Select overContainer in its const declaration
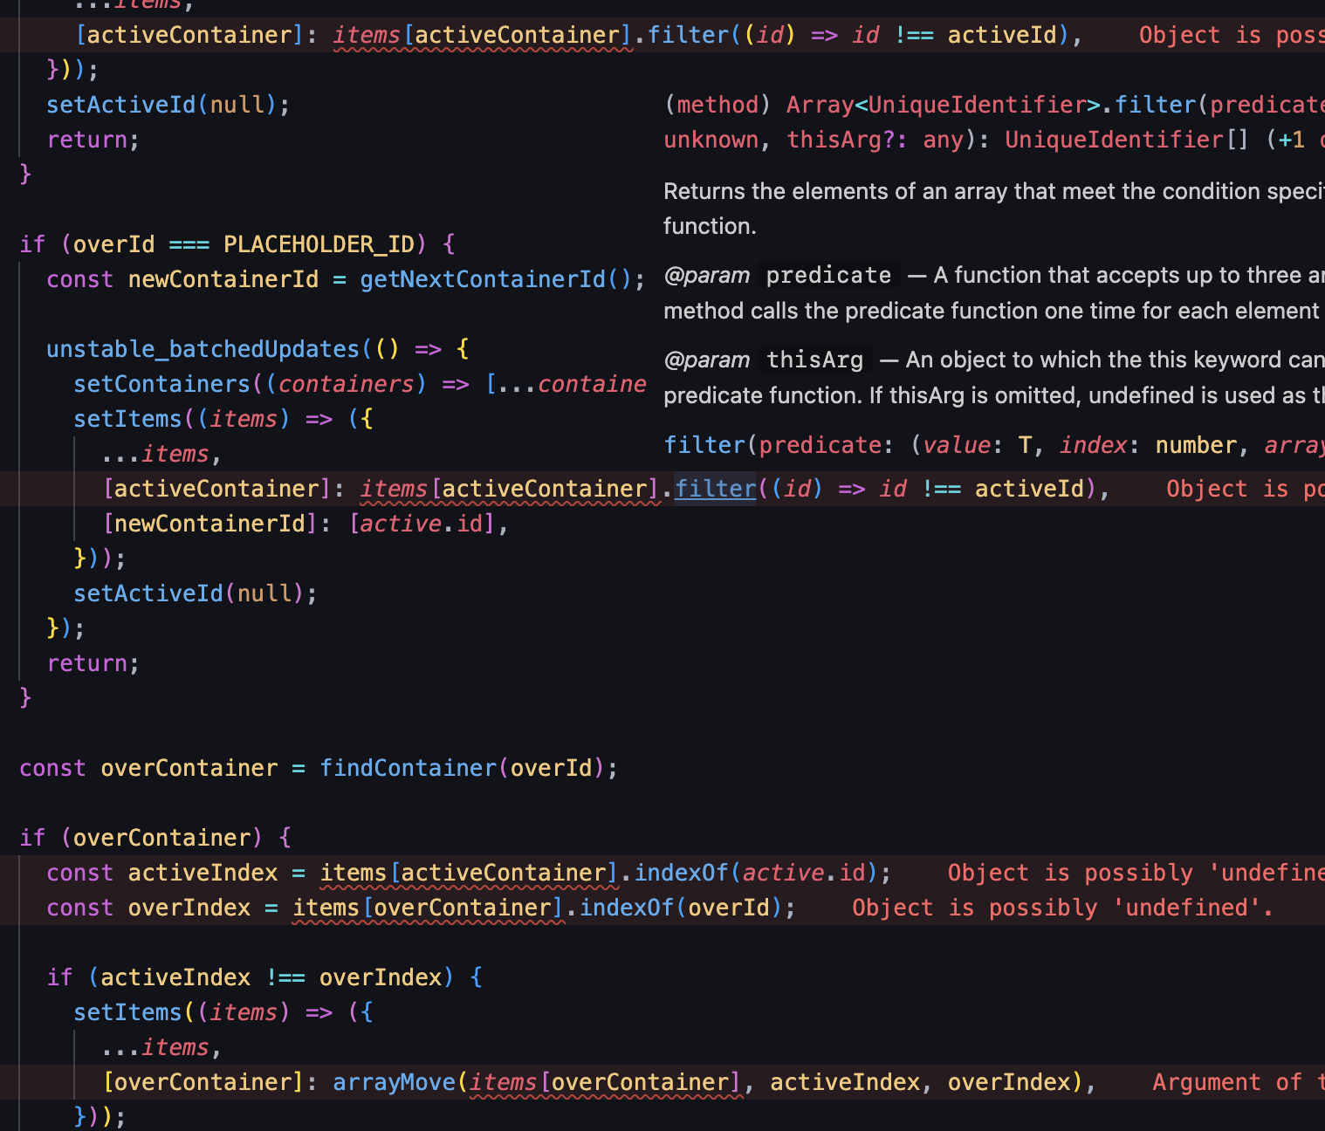Screen dimensions: 1325x1131 pyautogui.click(x=189, y=768)
